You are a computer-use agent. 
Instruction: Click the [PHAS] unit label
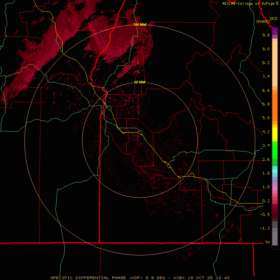(263, 21)
